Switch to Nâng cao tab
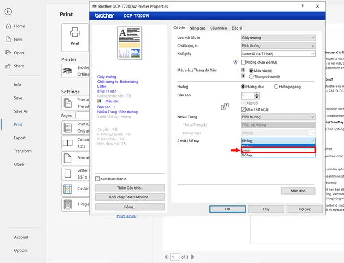 coord(197,28)
